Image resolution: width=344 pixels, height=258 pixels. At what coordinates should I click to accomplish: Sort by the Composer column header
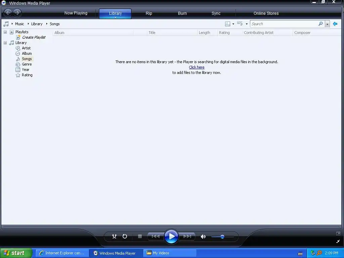tap(317, 33)
